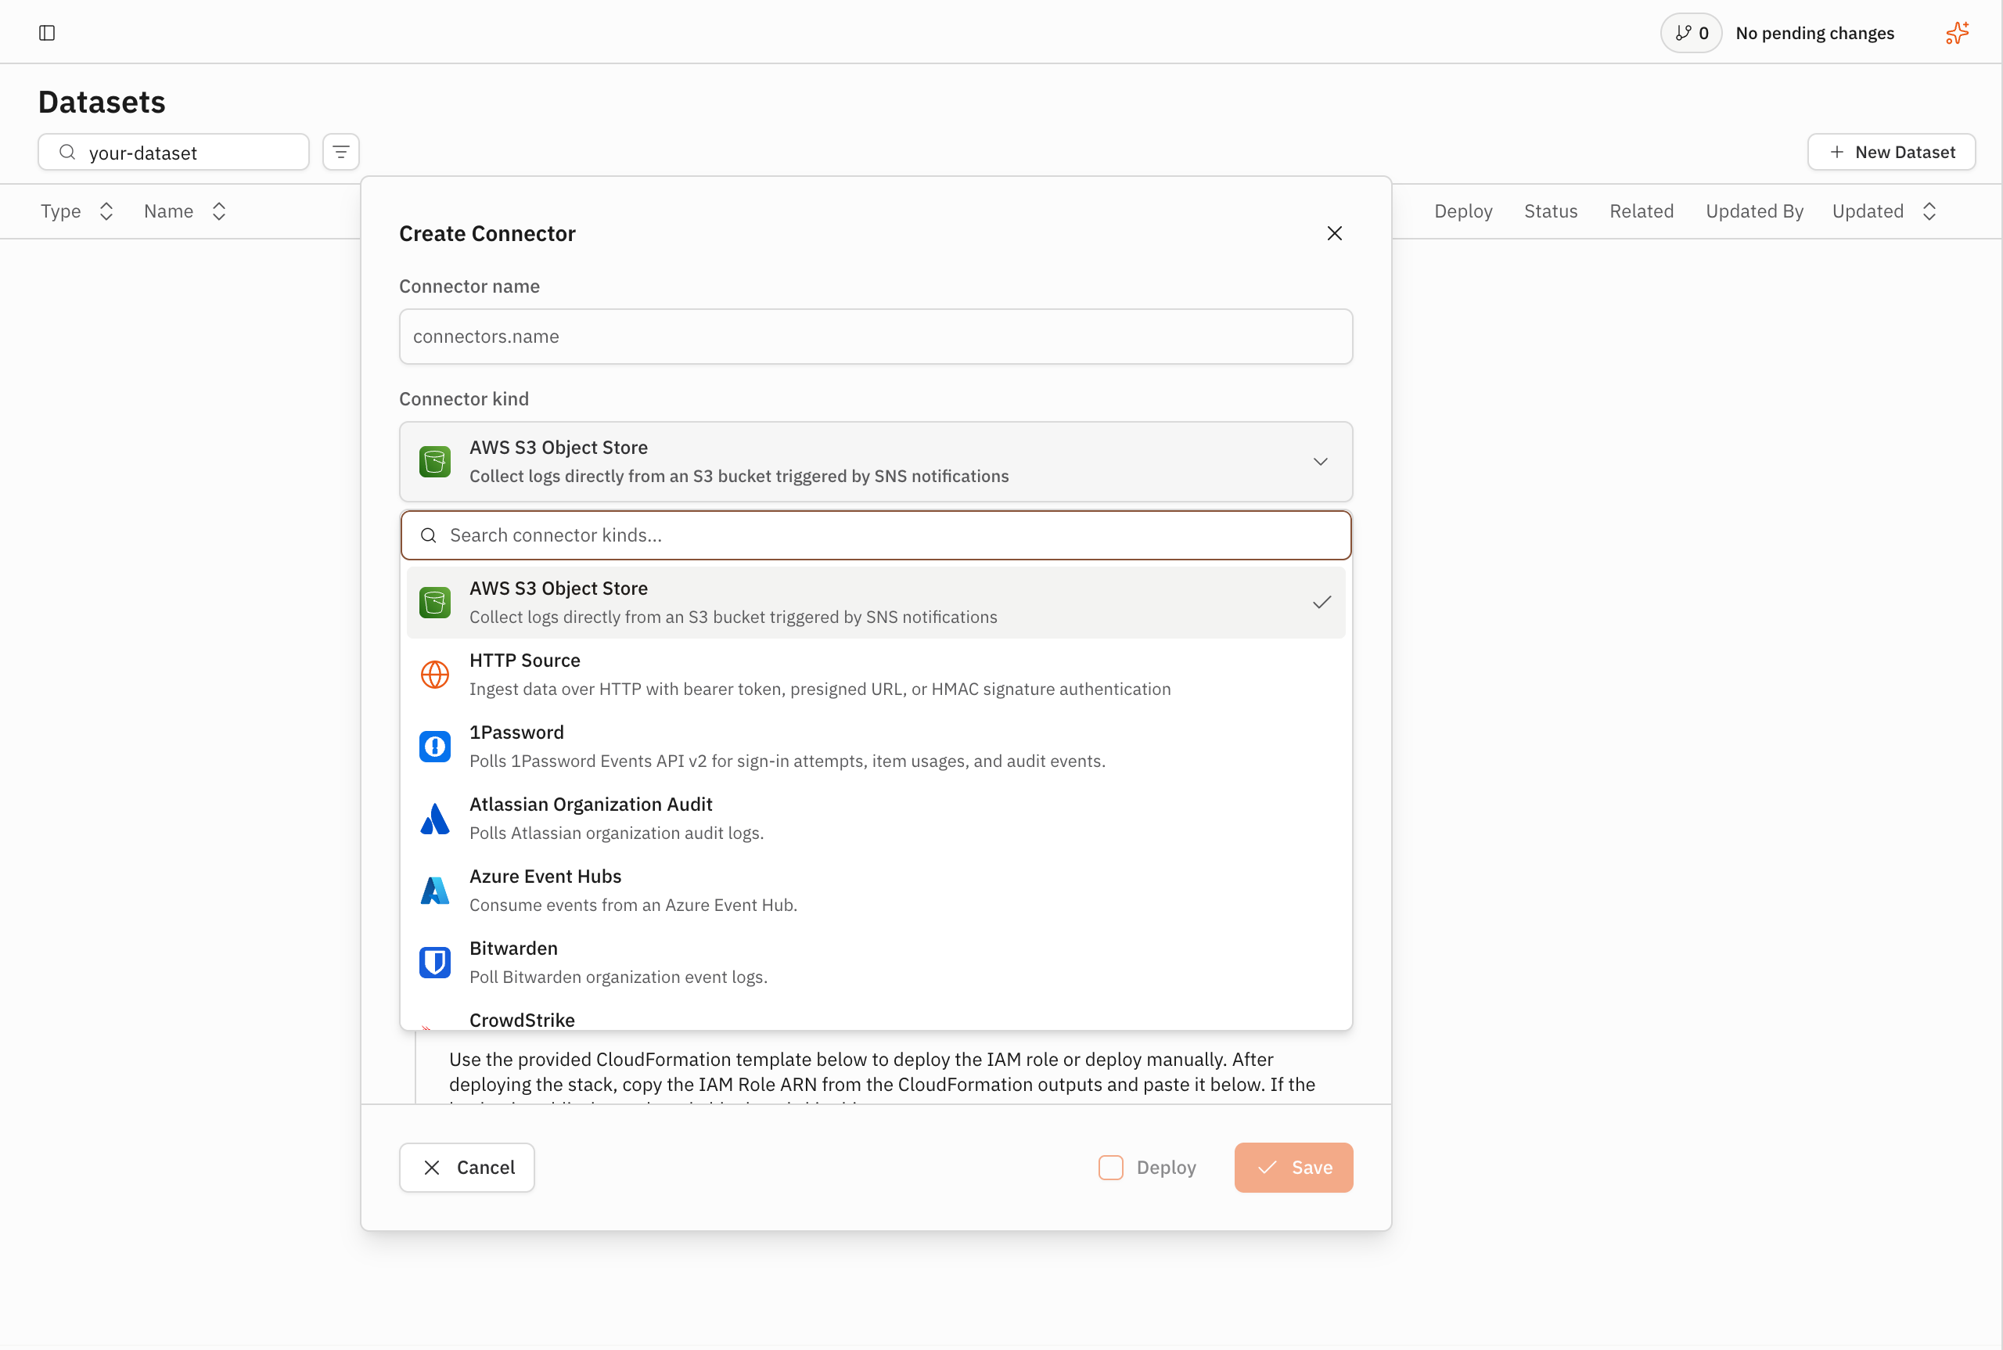This screenshot has width=2003, height=1350.
Task: Tick the Deploy checkbox
Action: (x=1110, y=1168)
